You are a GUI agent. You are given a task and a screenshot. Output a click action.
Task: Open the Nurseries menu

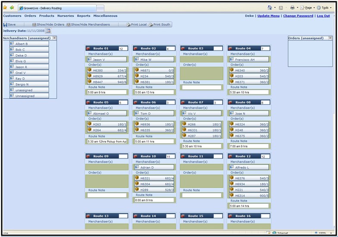pyautogui.click(x=66, y=16)
